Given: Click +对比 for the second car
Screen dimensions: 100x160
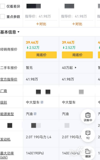Looking at the screenshot, I should [77, 24].
